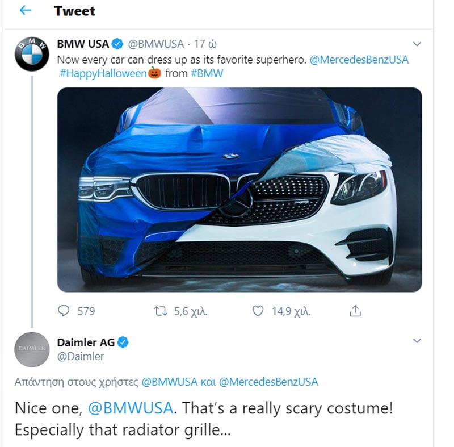Expand BMW USA tweet options chevron
This screenshot has width=454, height=447.
click(x=417, y=44)
